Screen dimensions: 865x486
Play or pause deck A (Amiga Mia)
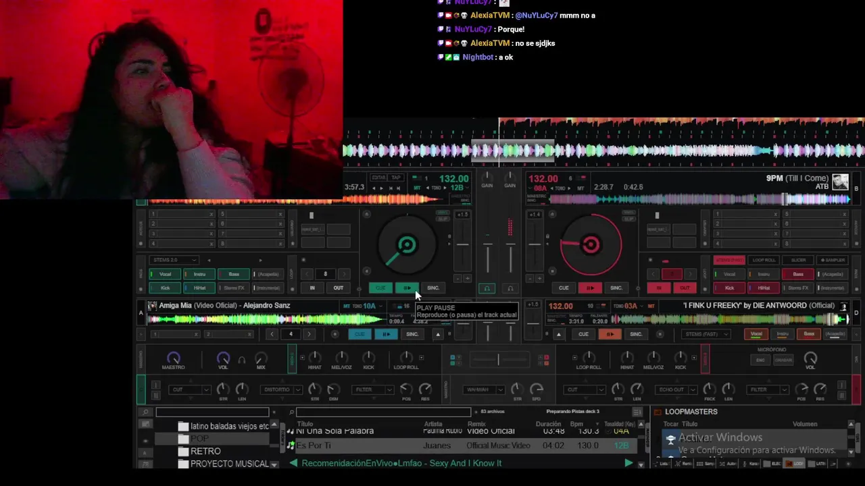tap(386, 334)
